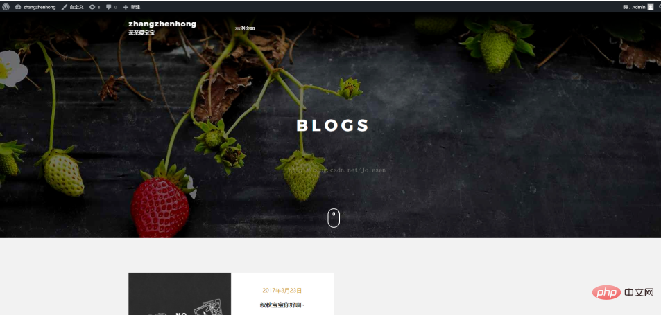Click the site tagline under the title
Image resolution: width=661 pixels, height=315 pixels.
[141, 33]
